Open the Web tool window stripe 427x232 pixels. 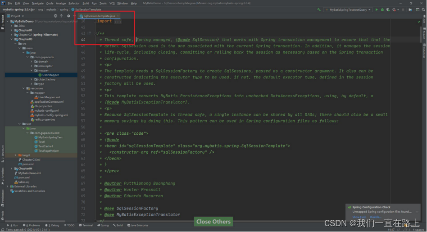(2, 215)
